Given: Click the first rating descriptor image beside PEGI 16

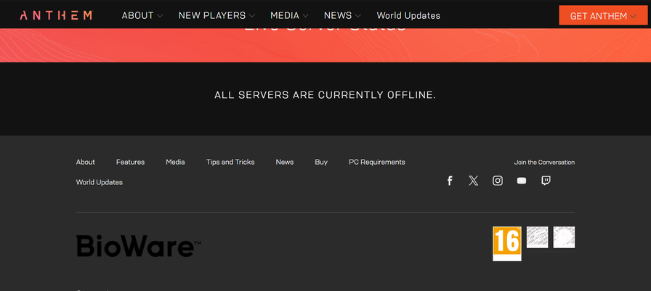Looking at the screenshot, I should [x=537, y=237].
